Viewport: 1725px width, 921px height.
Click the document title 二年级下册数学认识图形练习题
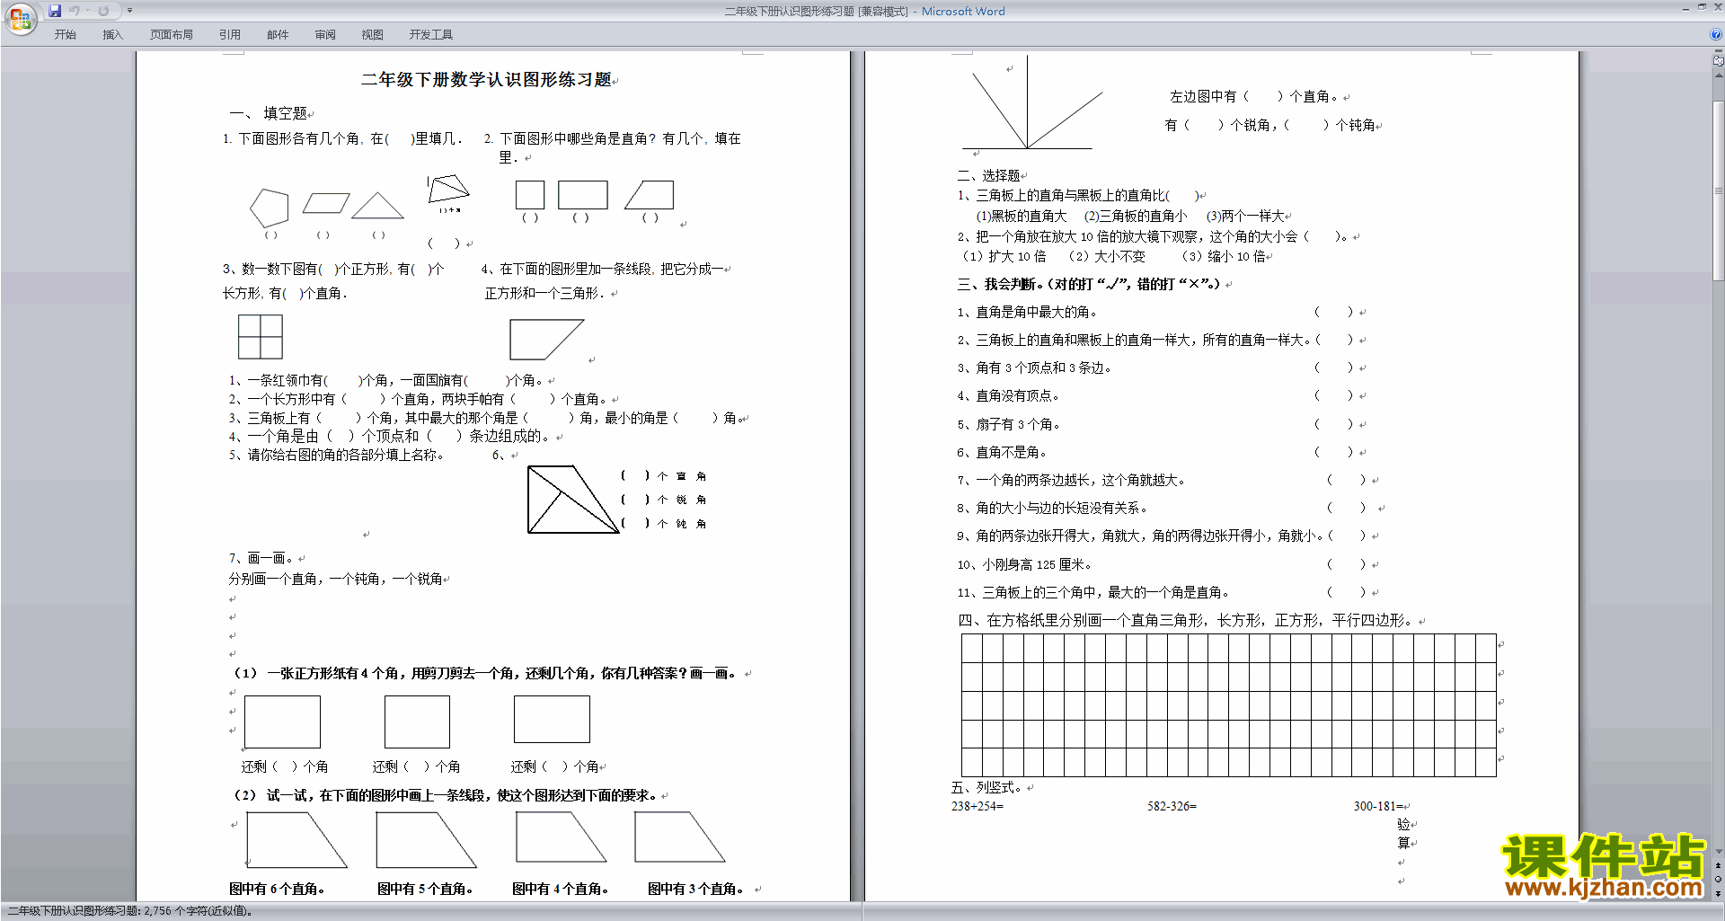click(486, 79)
